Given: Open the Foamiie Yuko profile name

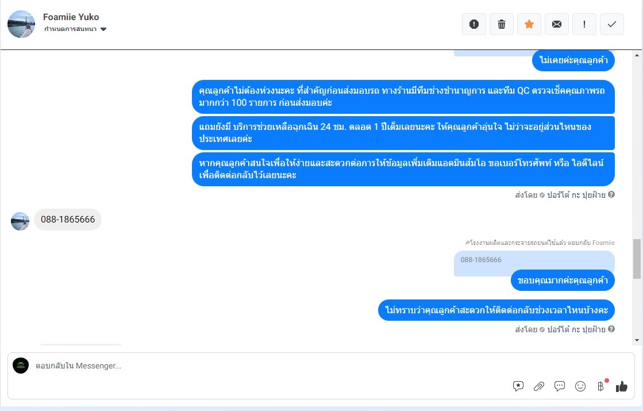Looking at the screenshot, I should pos(71,17).
